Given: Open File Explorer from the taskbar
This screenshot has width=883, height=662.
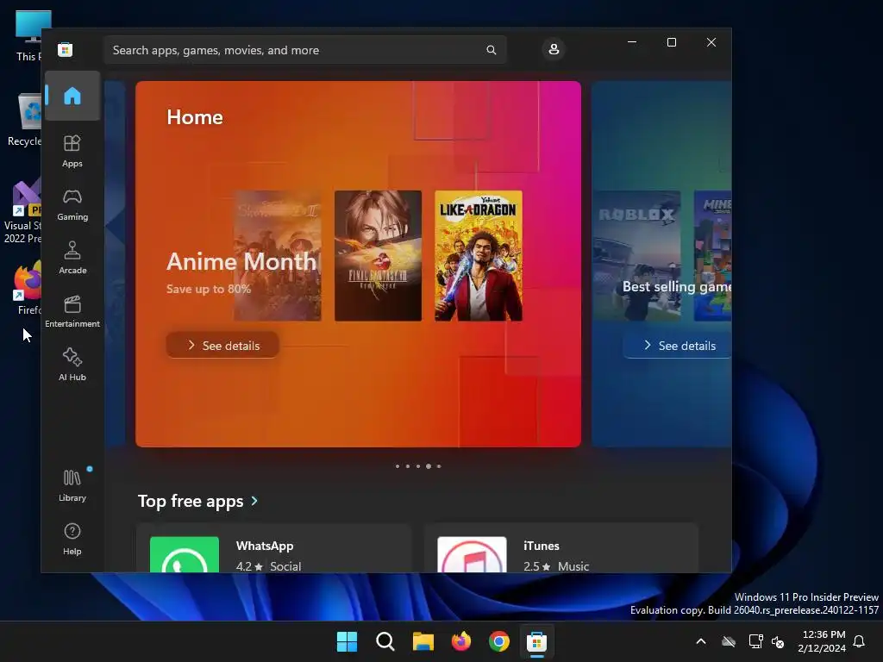Looking at the screenshot, I should (x=423, y=641).
